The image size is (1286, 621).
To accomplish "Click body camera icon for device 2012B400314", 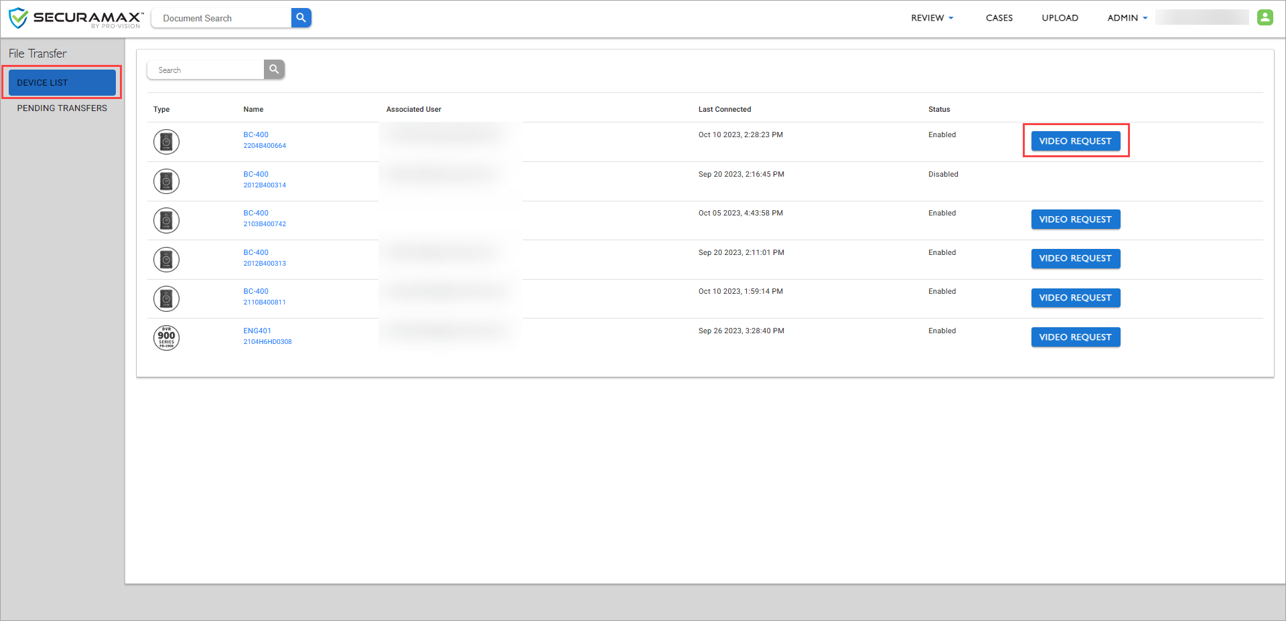I will point(166,181).
